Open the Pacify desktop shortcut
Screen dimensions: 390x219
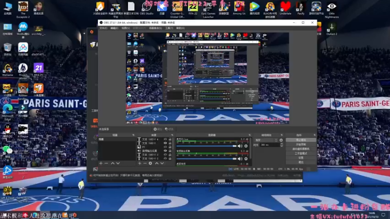tap(301, 8)
